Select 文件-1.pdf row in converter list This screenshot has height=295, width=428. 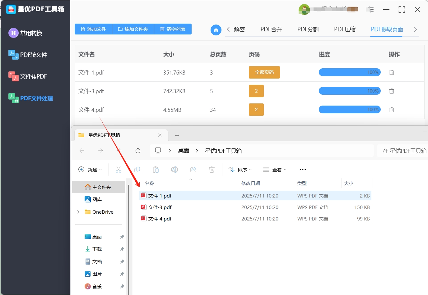pyautogui.click(x=249, y=72)
